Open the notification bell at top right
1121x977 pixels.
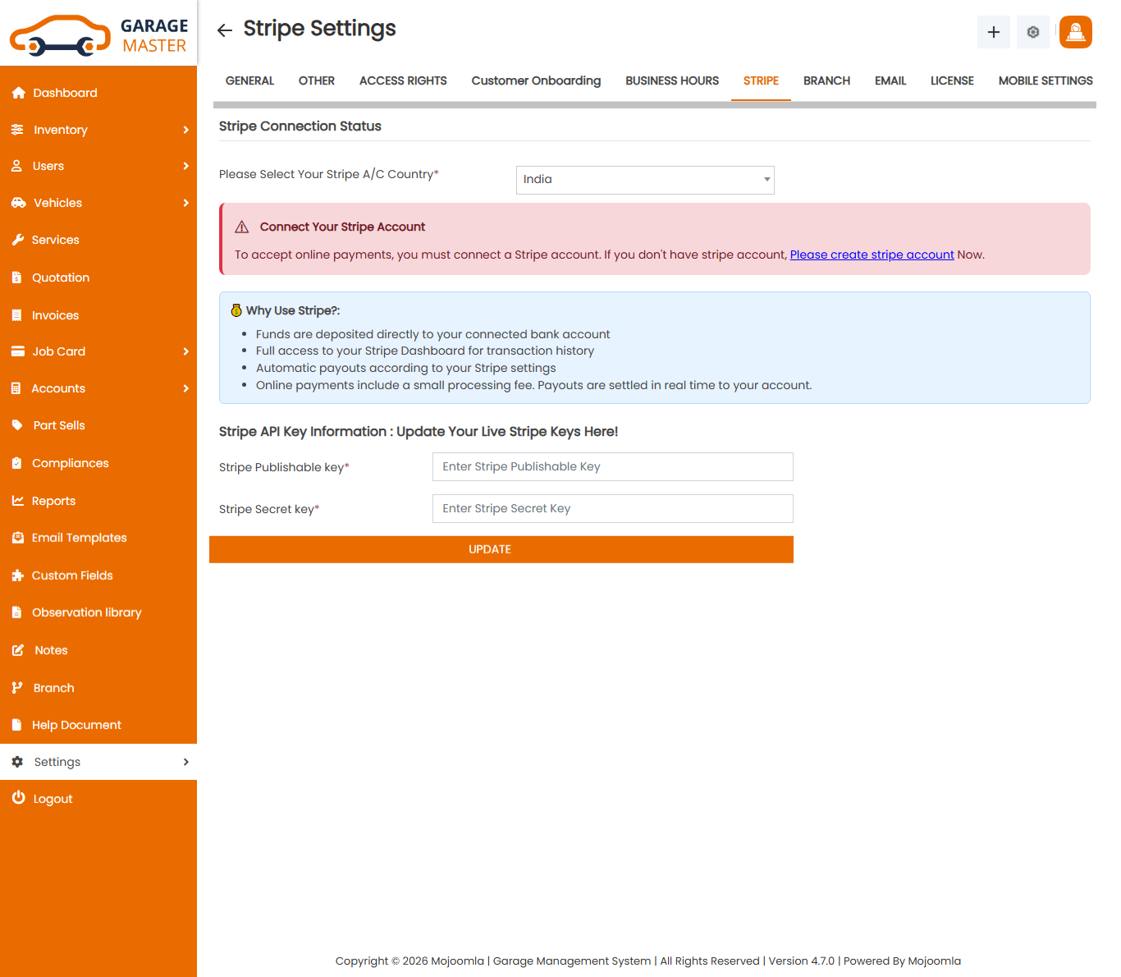(x=1075, y=32)
